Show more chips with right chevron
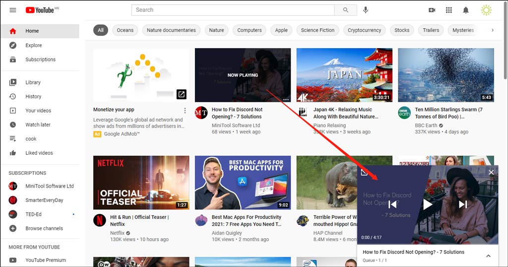The height and width of the screenshot is (267, 508). (x=493, y=30)
